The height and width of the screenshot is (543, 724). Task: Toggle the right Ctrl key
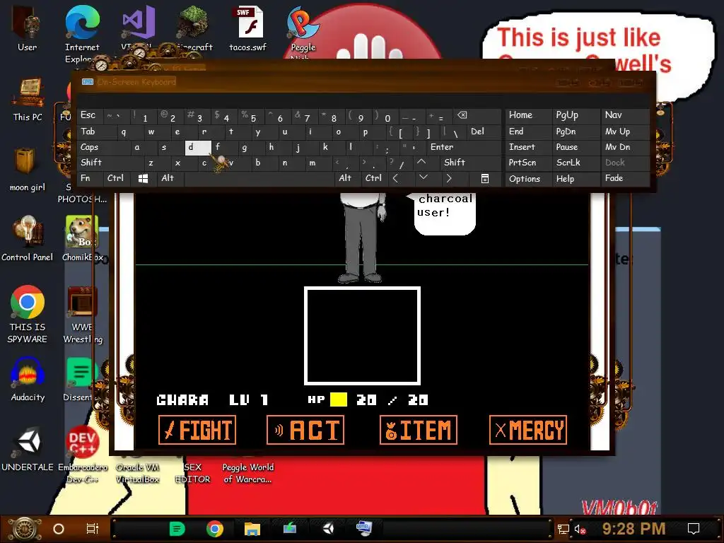[376, 178]
